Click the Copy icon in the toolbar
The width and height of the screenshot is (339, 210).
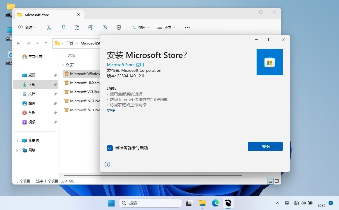pos(63,27)
